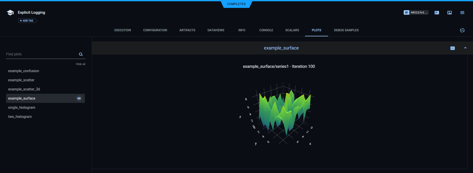This screenshot has height=173, width=473.
Task: Click the search magnifier in Find plots
Action: point(81,54)
